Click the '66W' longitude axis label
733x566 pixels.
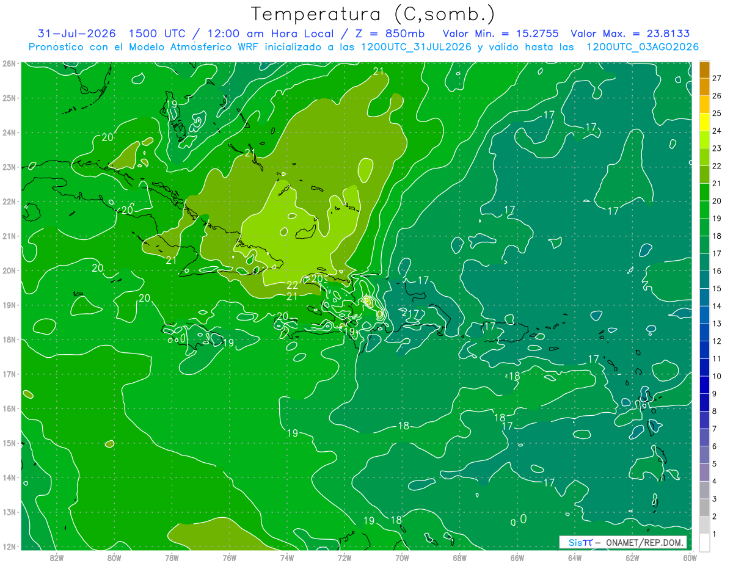point(517,557)
